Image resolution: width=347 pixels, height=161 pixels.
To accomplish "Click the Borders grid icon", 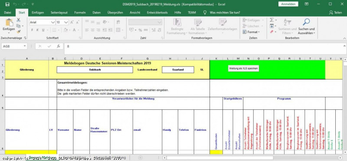I will (54, 30).
